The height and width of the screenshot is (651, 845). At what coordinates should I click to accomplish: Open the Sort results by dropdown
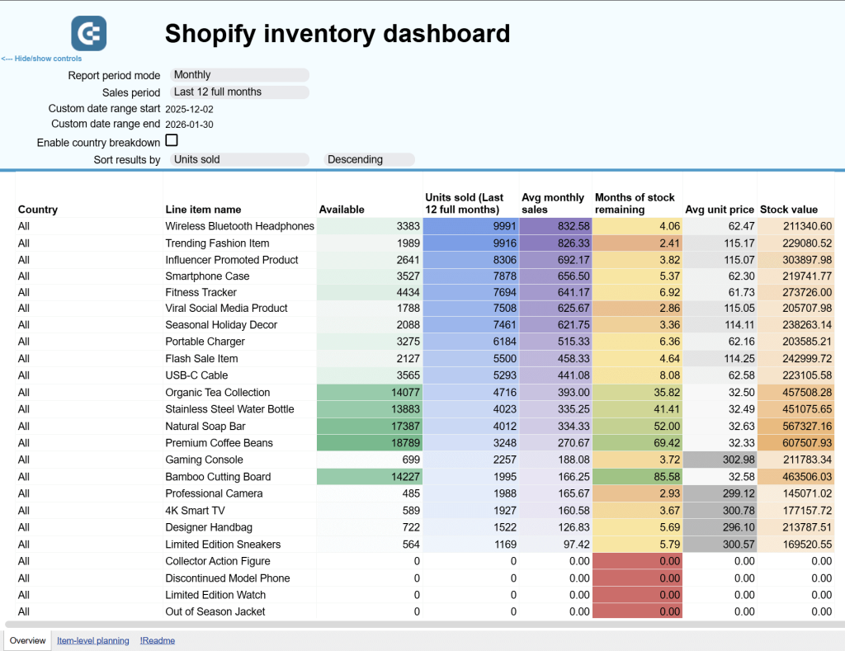pos(238,158)
